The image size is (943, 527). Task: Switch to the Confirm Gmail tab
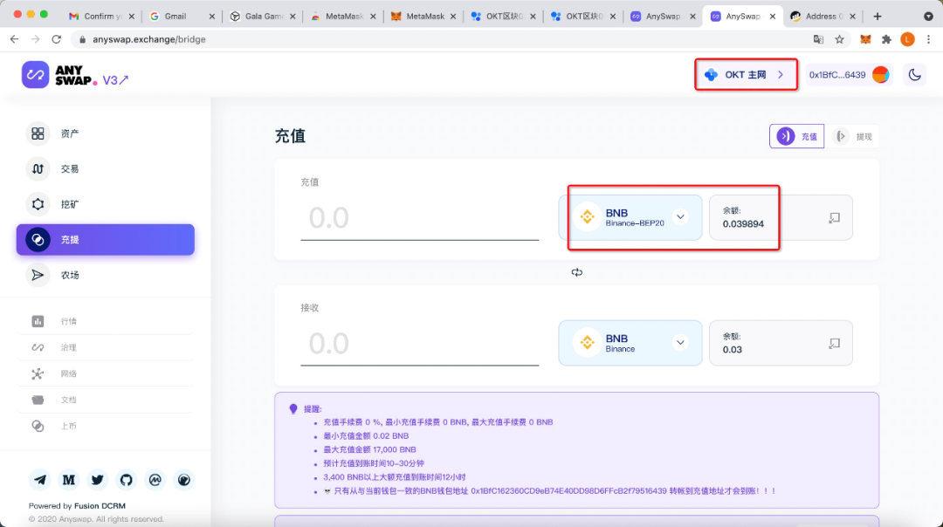pyautogui.click(x=101, y=17)
